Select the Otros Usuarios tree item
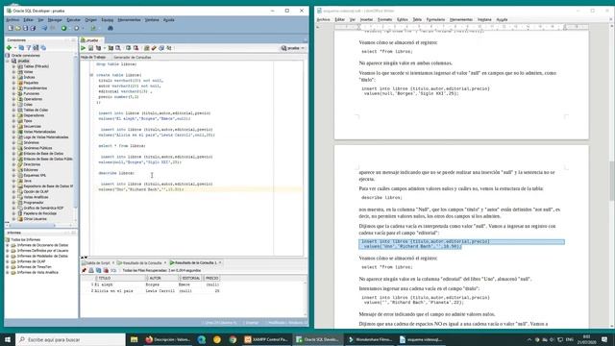The width and height of the screenshot is (615, 346). [35, 219]
